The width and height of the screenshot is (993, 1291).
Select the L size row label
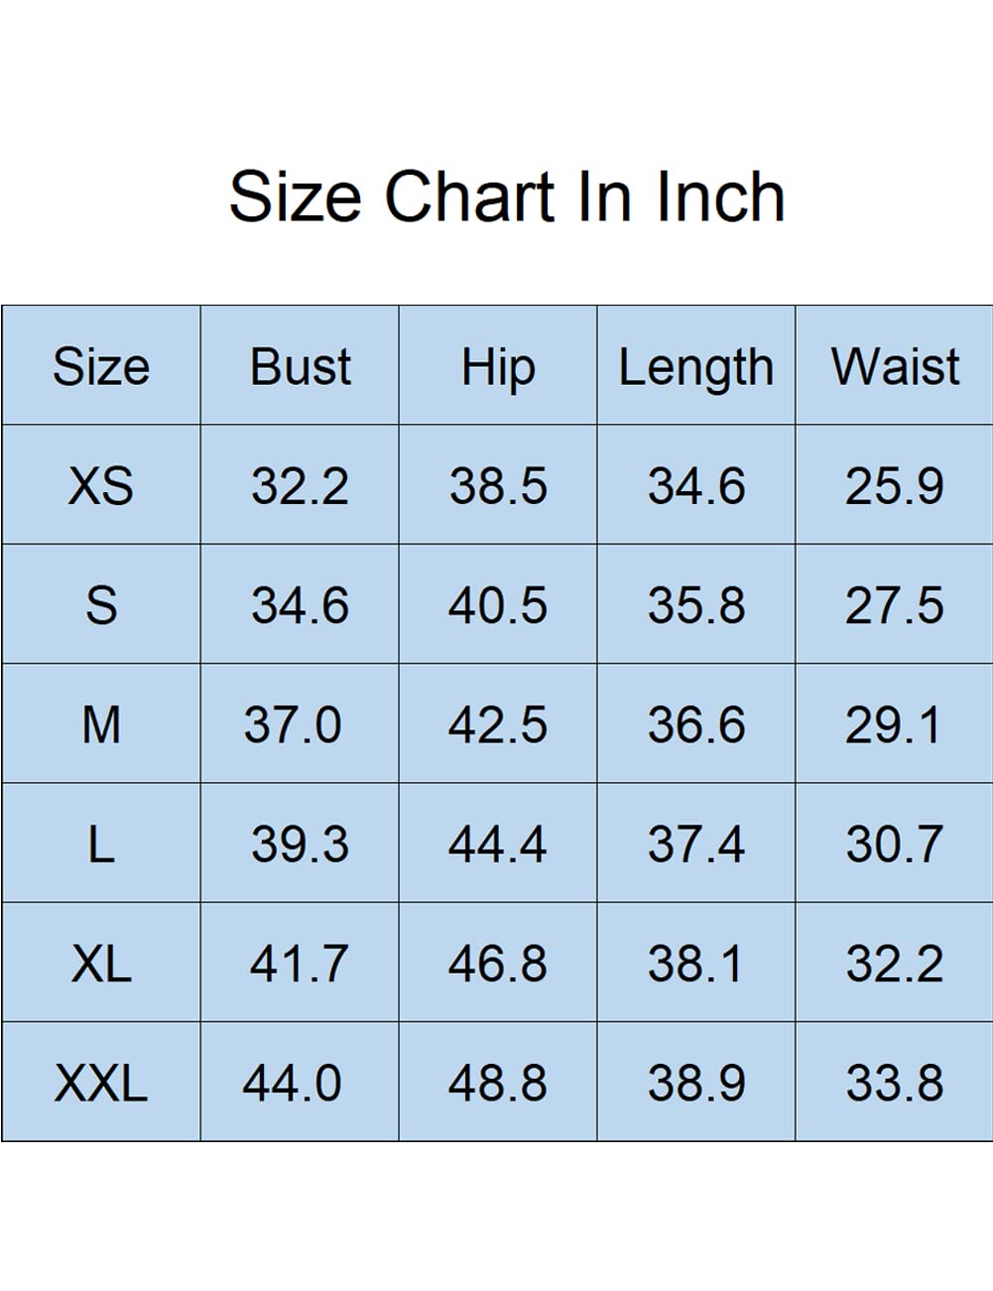click(101, 844)
